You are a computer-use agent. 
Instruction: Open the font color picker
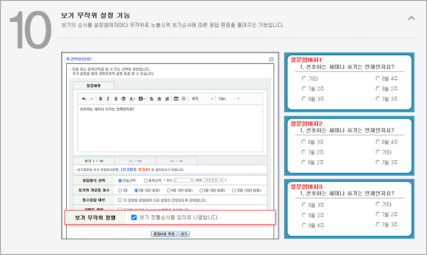coord(132,99)
